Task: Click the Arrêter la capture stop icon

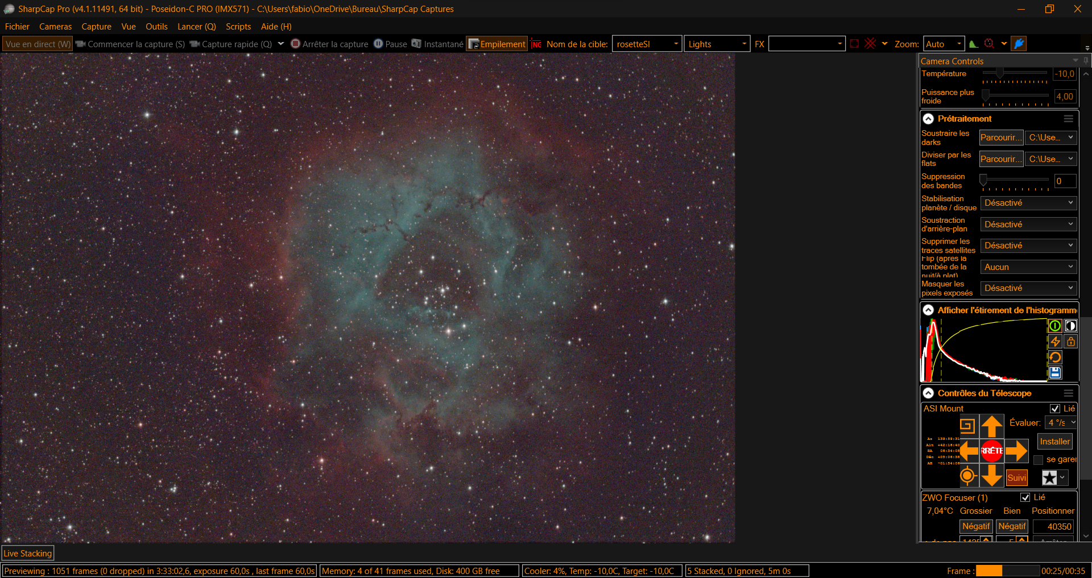Action: coord(295,44)
